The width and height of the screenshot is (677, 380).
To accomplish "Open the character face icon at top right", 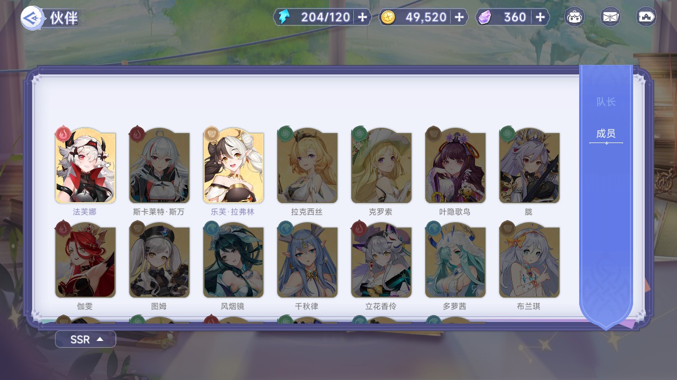I will tap(575, 17).
